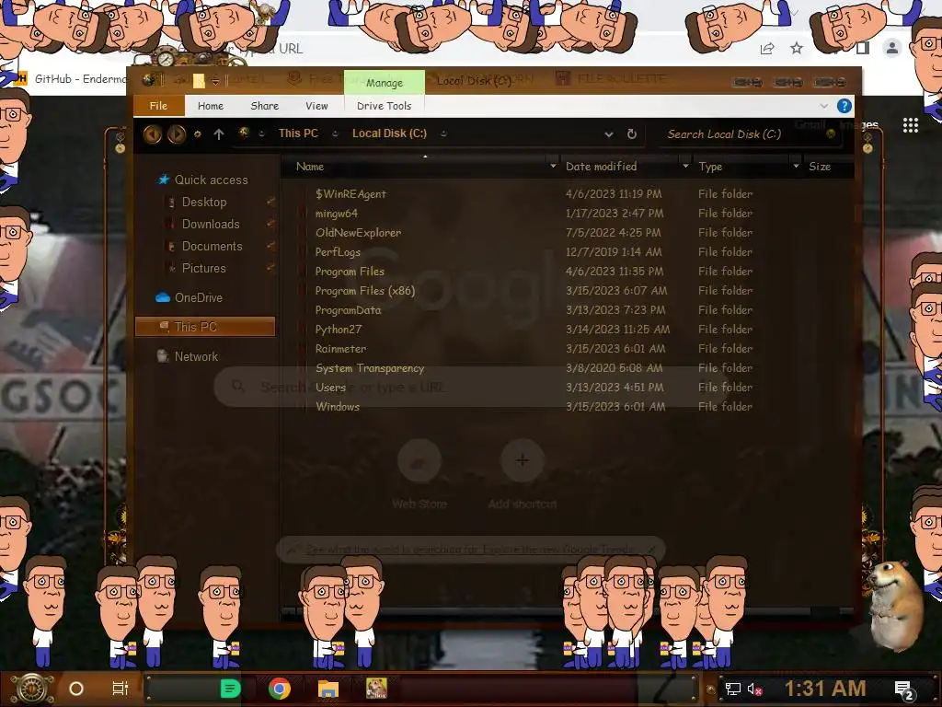The image size is (942, 707).
Task: Select Documents in Quick access
Action: tap(213, 247)
